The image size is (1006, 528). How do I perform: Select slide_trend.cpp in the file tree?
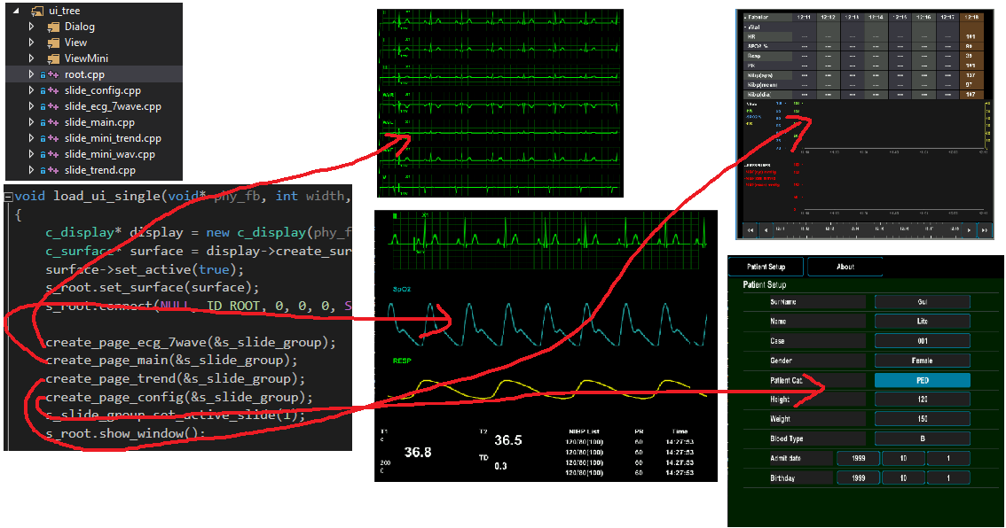point(99,170)
